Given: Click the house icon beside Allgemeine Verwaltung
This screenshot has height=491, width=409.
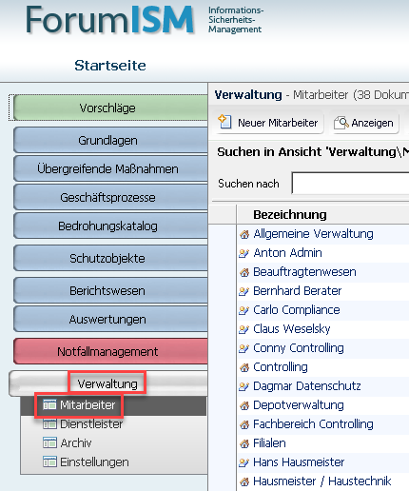Looking at the screenshot, I should pyautogui.click(x=244, y=234).
